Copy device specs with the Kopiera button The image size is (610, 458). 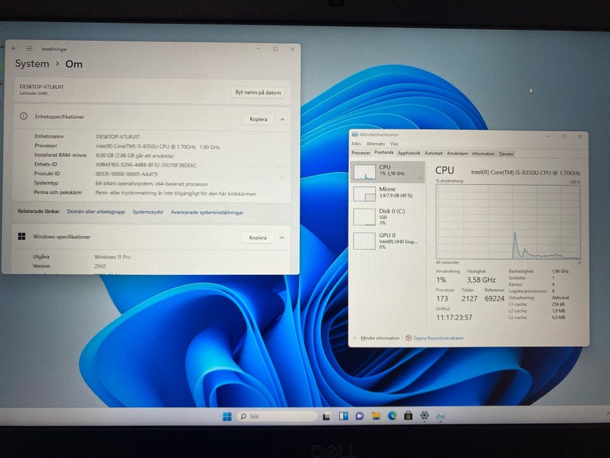[x=258, y=119]
